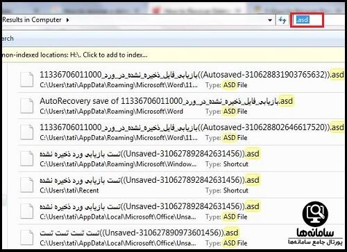Viewport: 347px width, 252px height.
Task: Select Autosaved-310628802646617520 file name
Action: [192, 127]
